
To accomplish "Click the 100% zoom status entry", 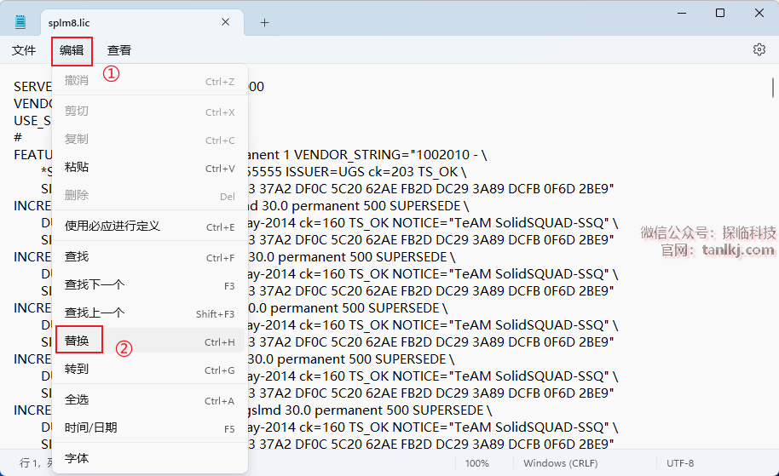I will tap(477, 463).
